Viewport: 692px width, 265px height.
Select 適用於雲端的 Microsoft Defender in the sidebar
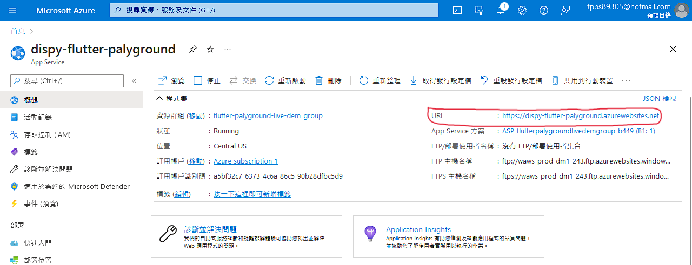pyautogui.click(x=71, y=186)
